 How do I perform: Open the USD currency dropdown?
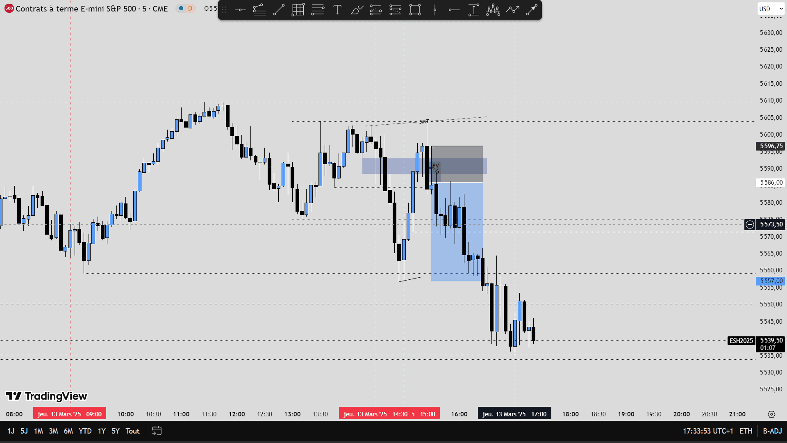[x=771, y=9]
